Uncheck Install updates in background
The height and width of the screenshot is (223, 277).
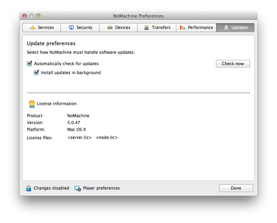(36, 73)
